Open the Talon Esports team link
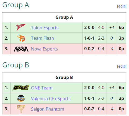 [45, 28]
